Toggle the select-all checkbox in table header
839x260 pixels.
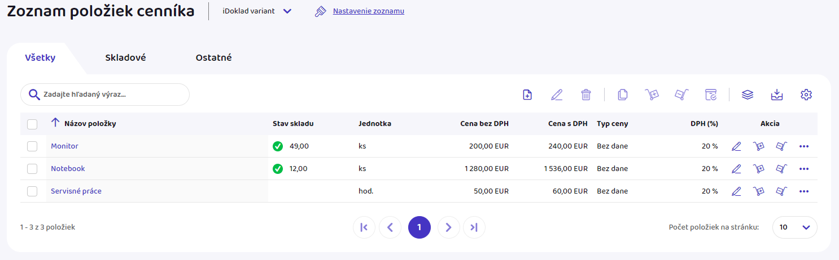pyautogui.click(x=32, y=124)
